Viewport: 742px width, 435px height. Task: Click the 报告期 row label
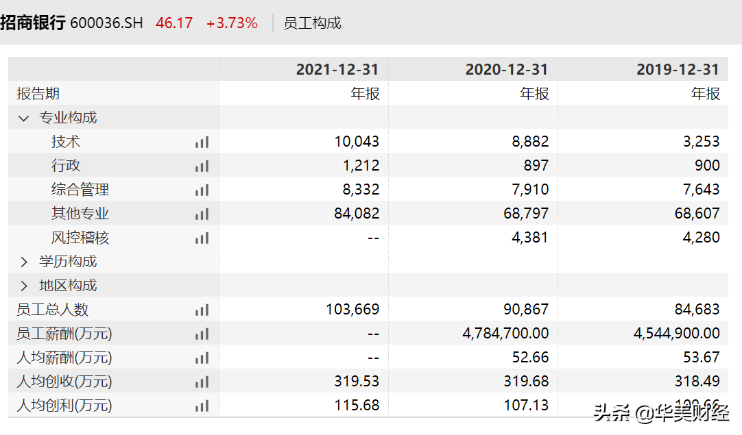pos(38,94)
